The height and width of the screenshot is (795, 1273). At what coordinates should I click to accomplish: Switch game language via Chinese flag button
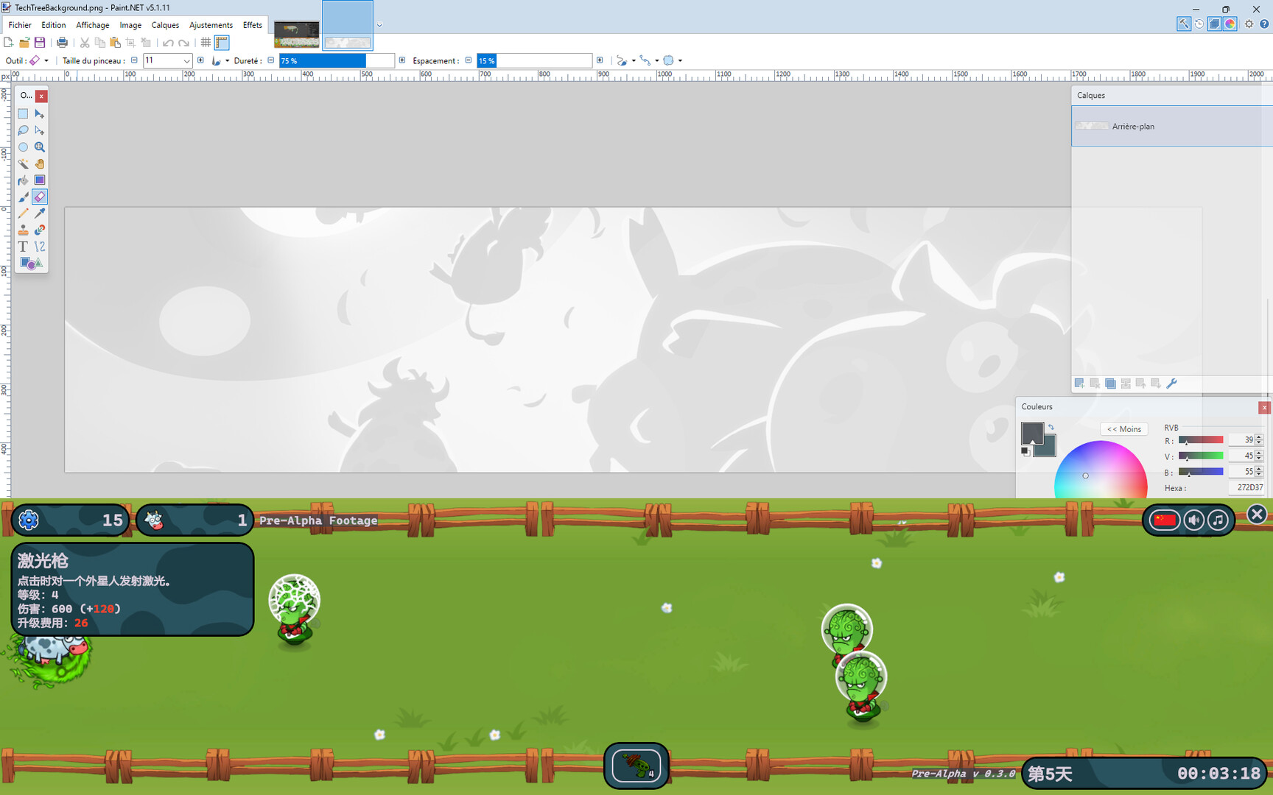(x=1165, y=520)
